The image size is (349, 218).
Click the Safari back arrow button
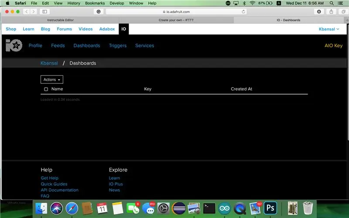coord(27,12)
